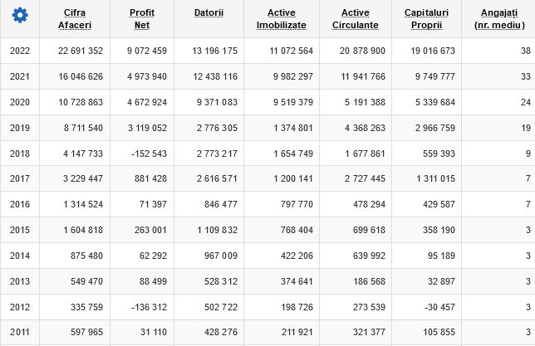Viewport: 535px width, 346px height.
Task: Open the blue gear settings icon
Action: tap(20, 15)
